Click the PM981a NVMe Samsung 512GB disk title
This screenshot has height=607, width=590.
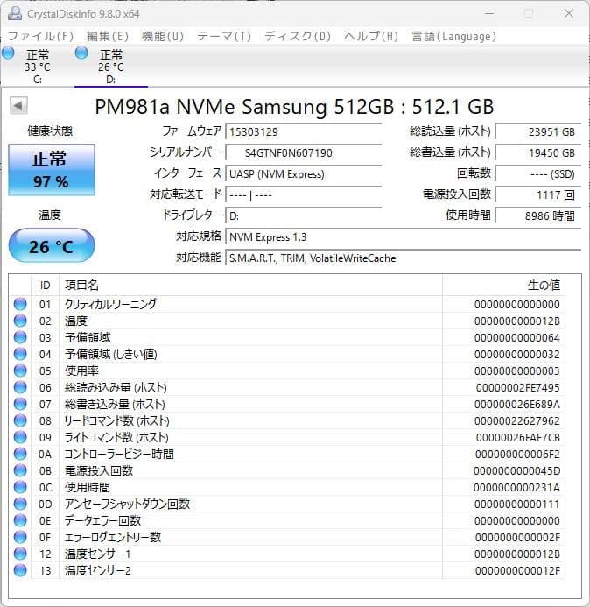point(294,107)
